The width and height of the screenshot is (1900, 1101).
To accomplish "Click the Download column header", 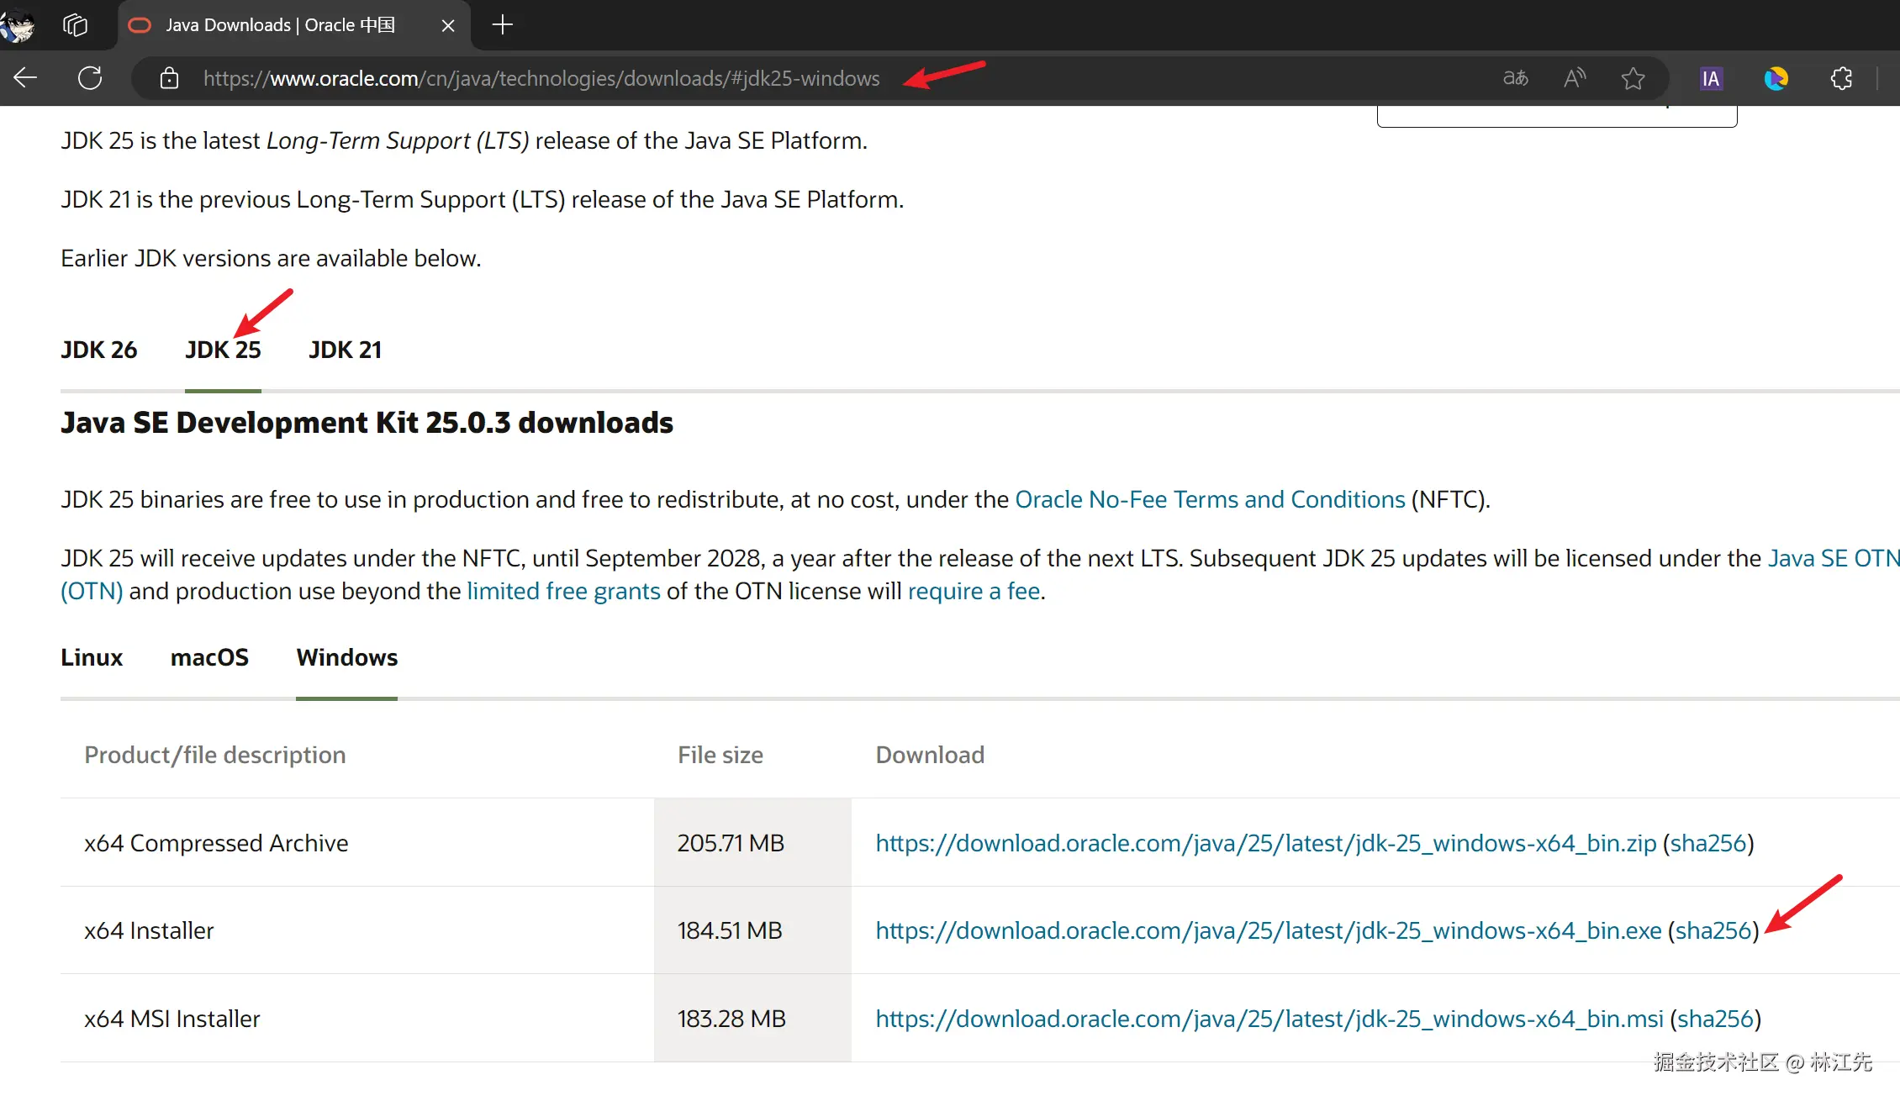I will pos(930,755).
